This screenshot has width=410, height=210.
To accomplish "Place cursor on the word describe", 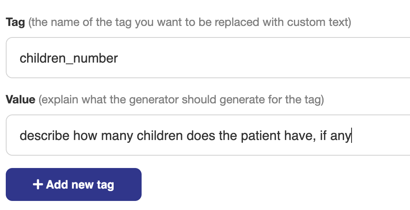I will [44, 135].
